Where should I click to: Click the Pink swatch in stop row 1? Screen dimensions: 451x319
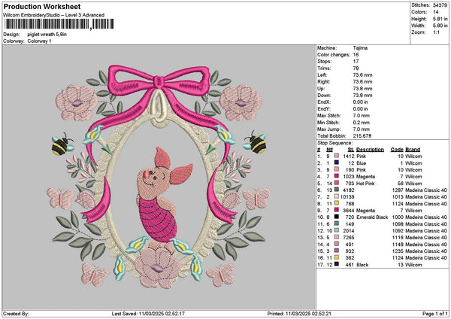(x=337, y=156)
